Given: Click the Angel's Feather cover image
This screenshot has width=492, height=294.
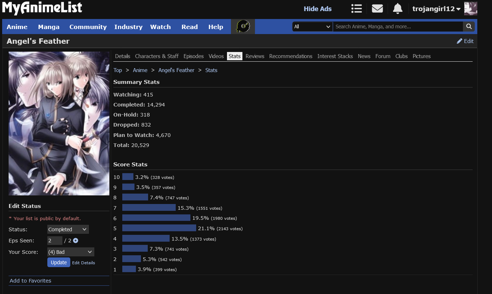Looking at the screenshot, I should coord(59,123).
